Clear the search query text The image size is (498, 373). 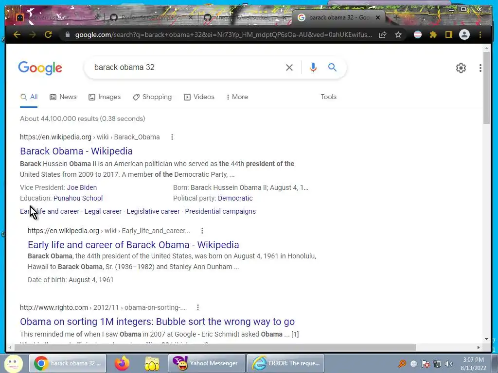click(289, 67)
